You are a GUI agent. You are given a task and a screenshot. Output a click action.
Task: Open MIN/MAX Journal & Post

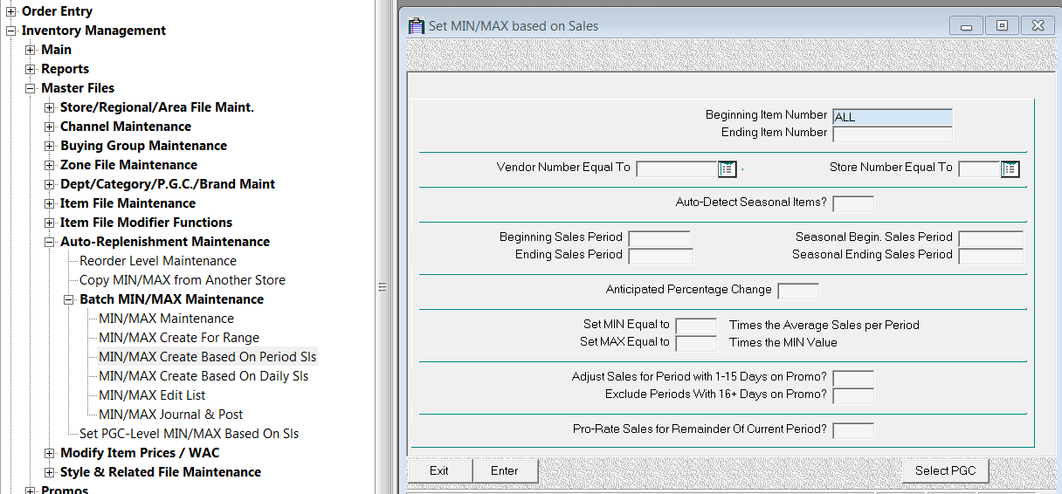pos(170,415)
